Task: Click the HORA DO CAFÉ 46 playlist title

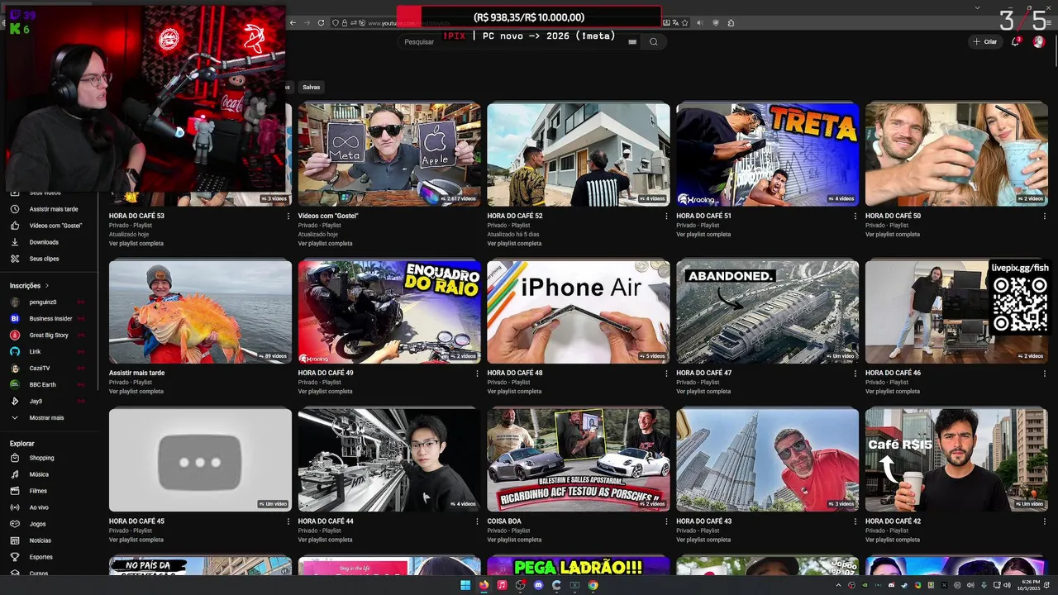Action: coord(893,373)
